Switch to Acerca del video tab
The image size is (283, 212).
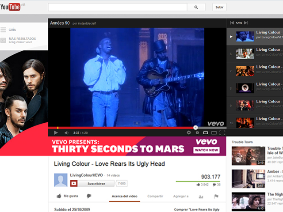pos(125,196)
